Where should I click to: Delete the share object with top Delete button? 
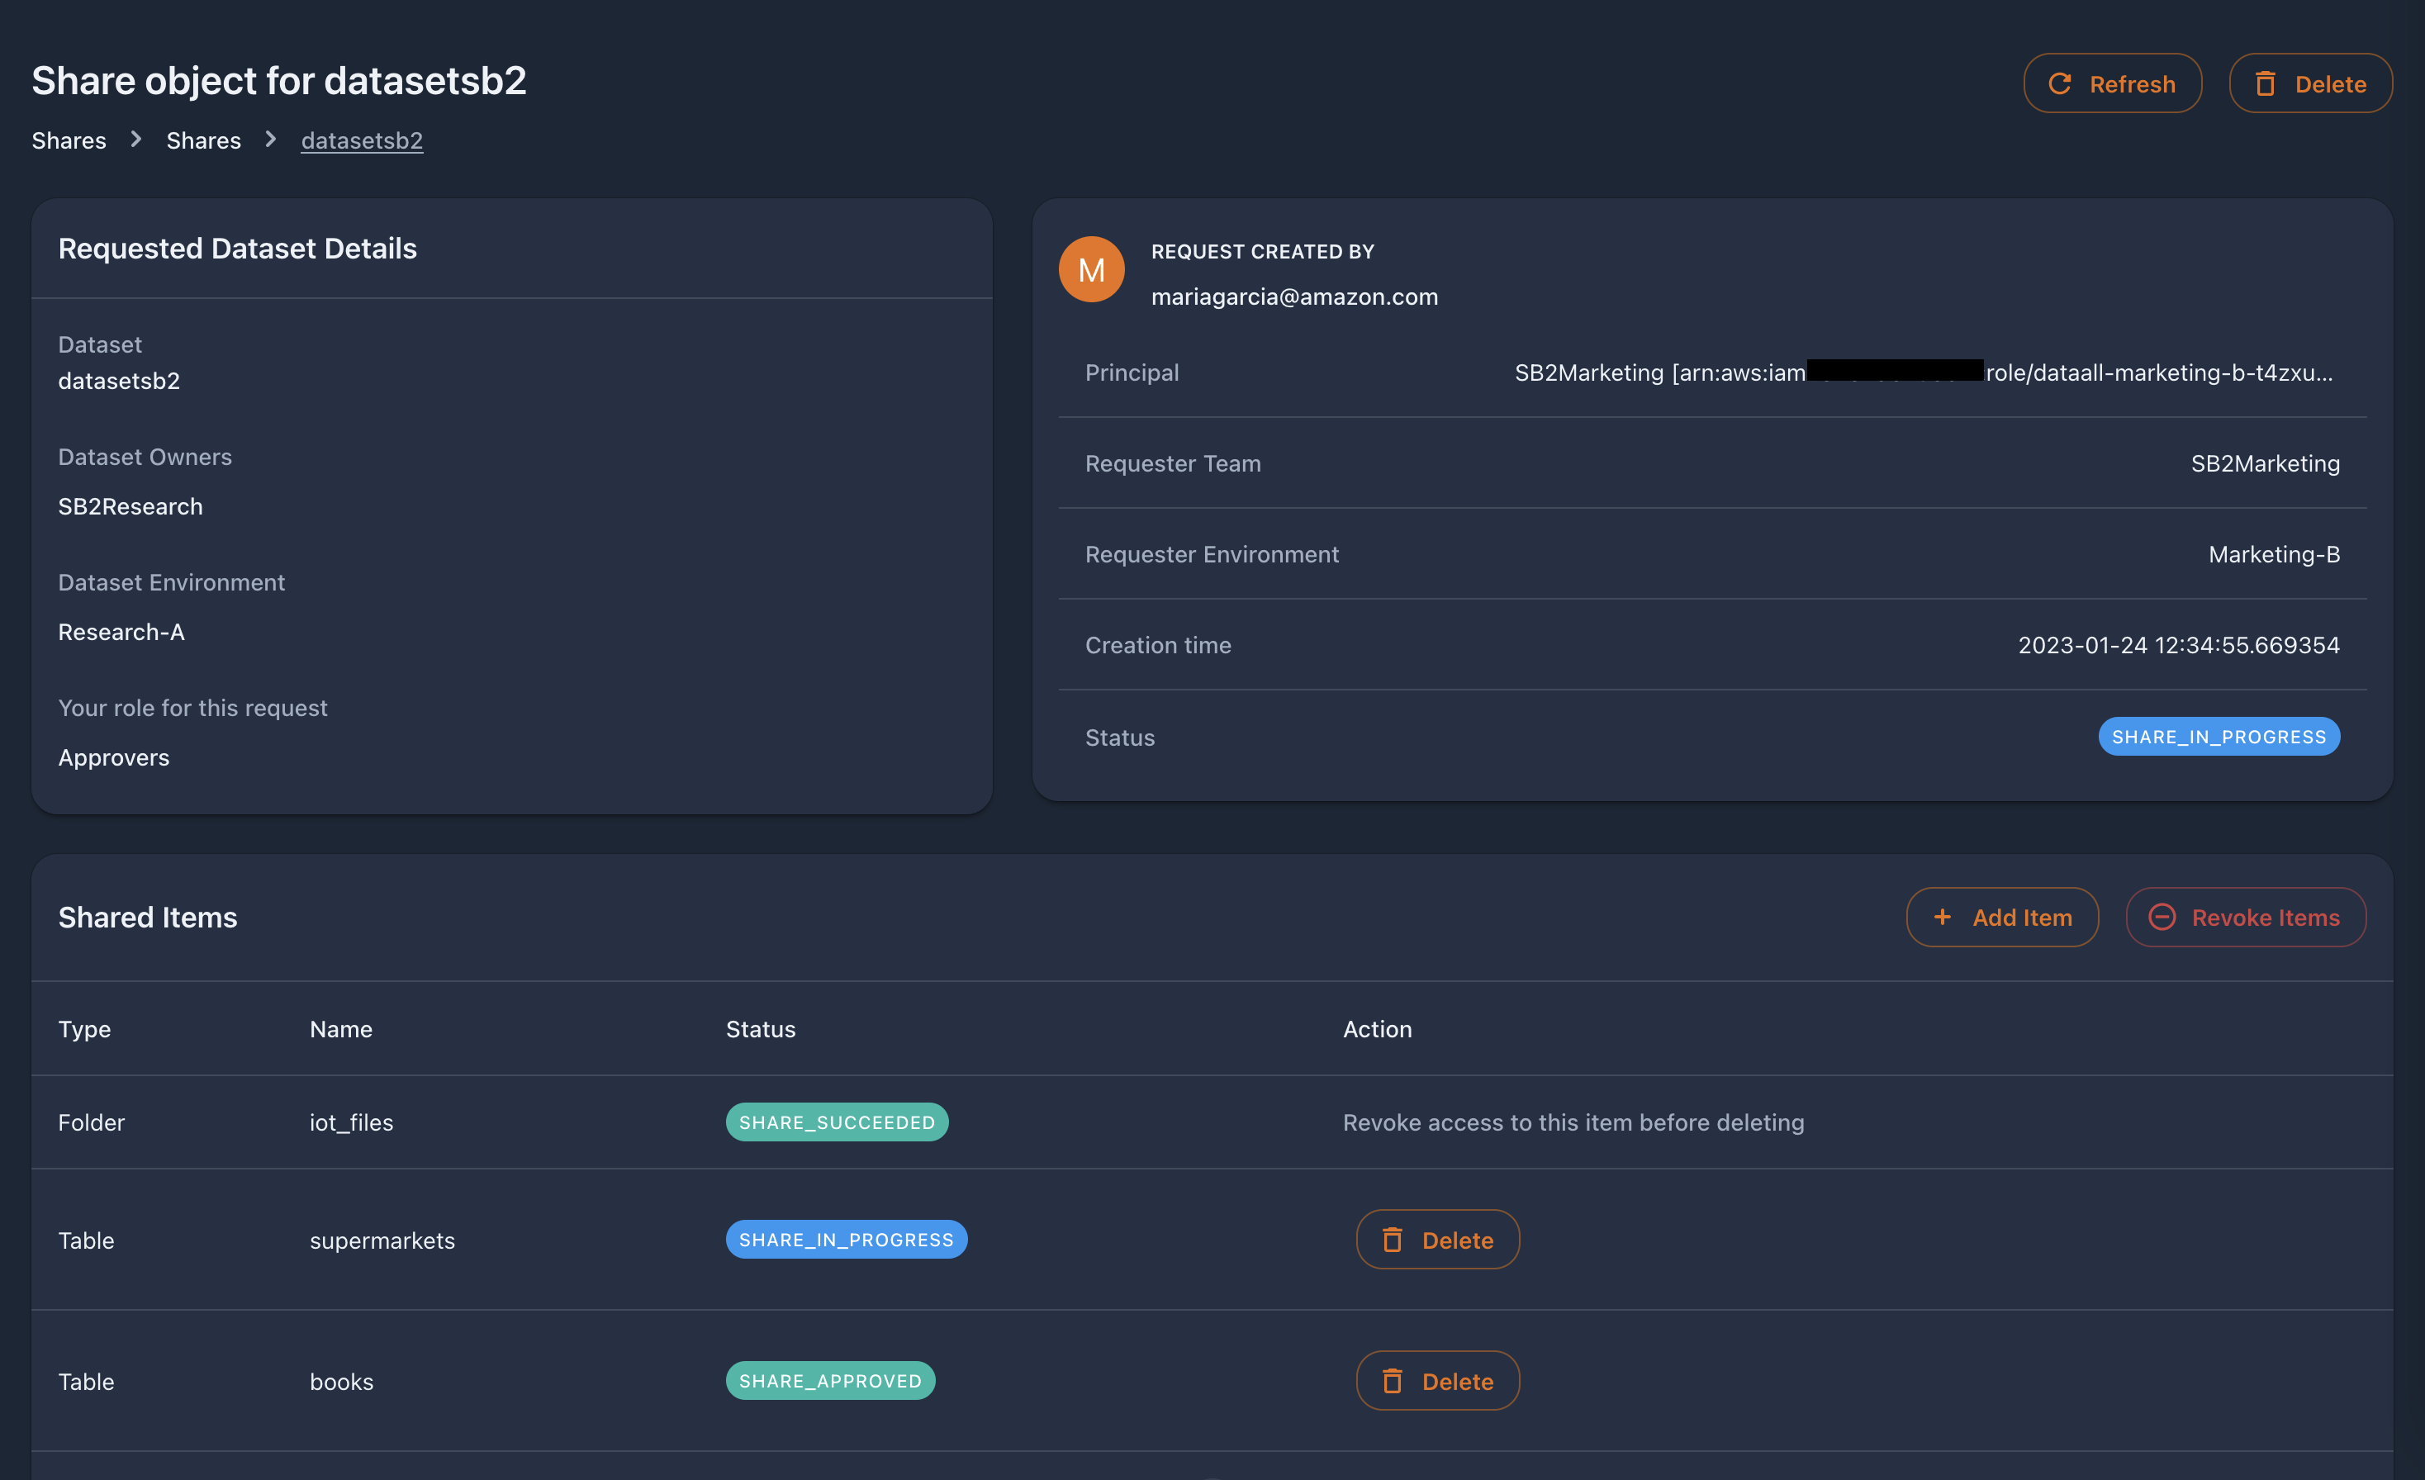[2310, 83]
